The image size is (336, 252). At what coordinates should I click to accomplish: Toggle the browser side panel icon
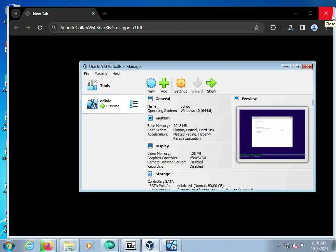point(302,28)
